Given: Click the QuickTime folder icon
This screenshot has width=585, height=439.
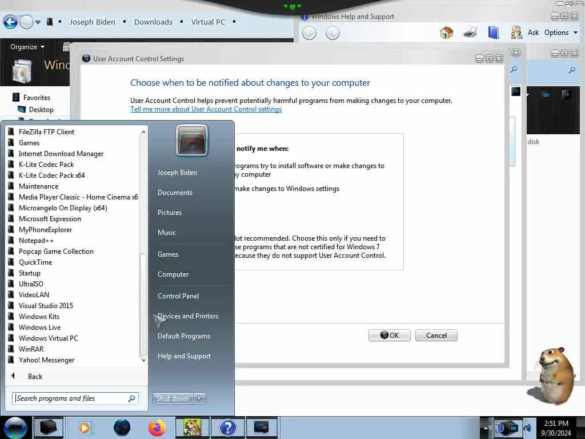Looking at the screenshot, I should click(x=11, y=262).
